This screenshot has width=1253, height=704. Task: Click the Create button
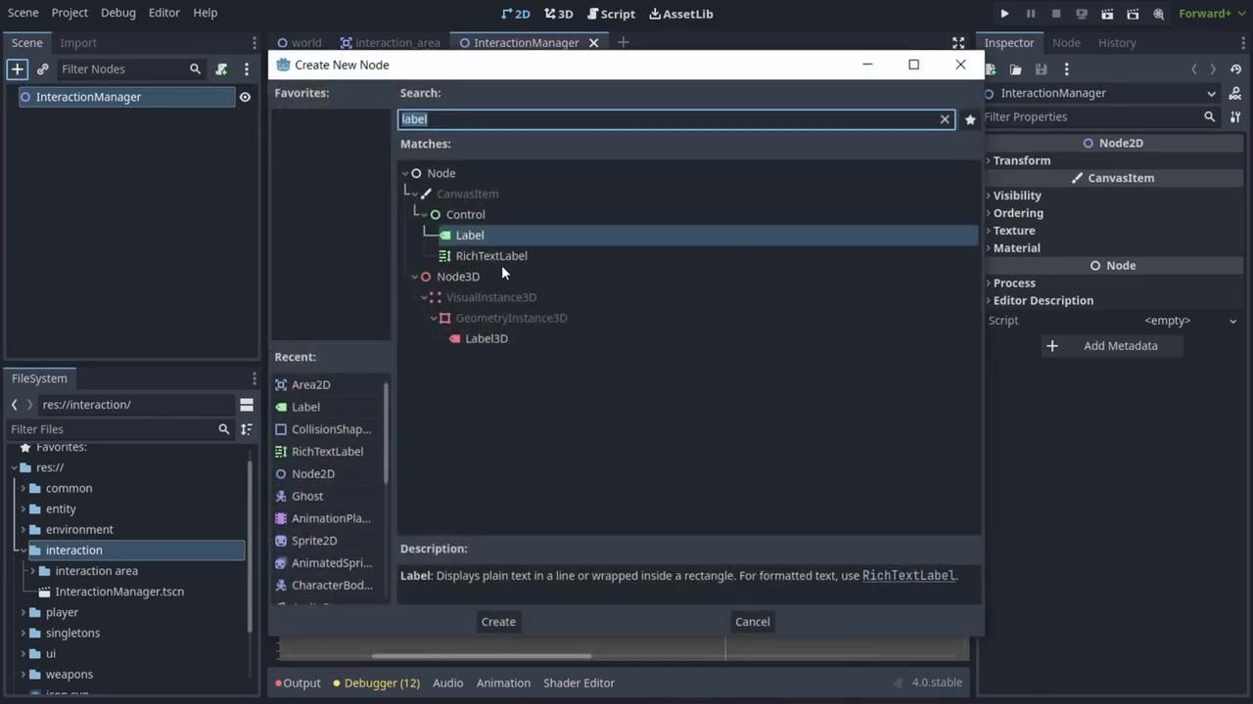pos(498,622)
